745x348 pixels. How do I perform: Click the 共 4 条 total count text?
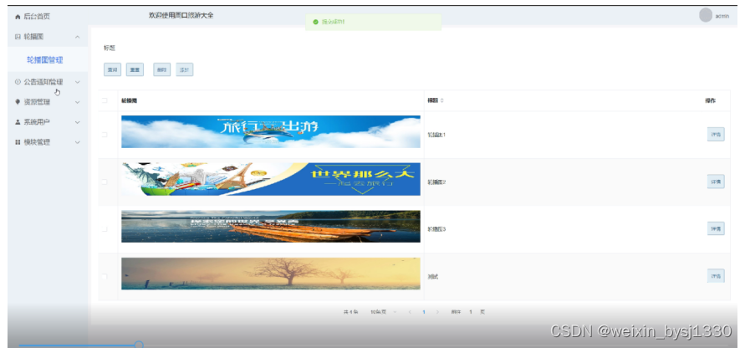350,312
